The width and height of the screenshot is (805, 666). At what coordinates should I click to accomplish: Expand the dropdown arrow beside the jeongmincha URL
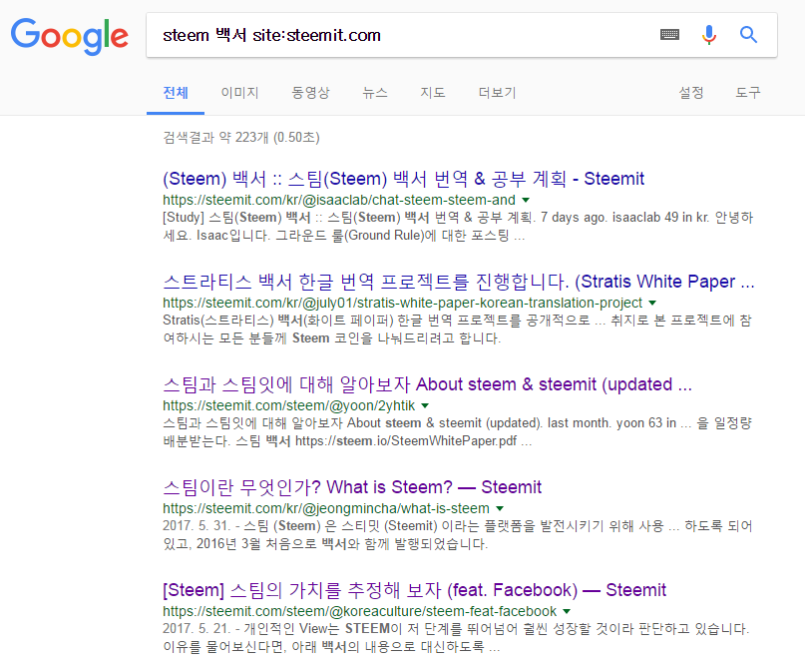(500, 508)
